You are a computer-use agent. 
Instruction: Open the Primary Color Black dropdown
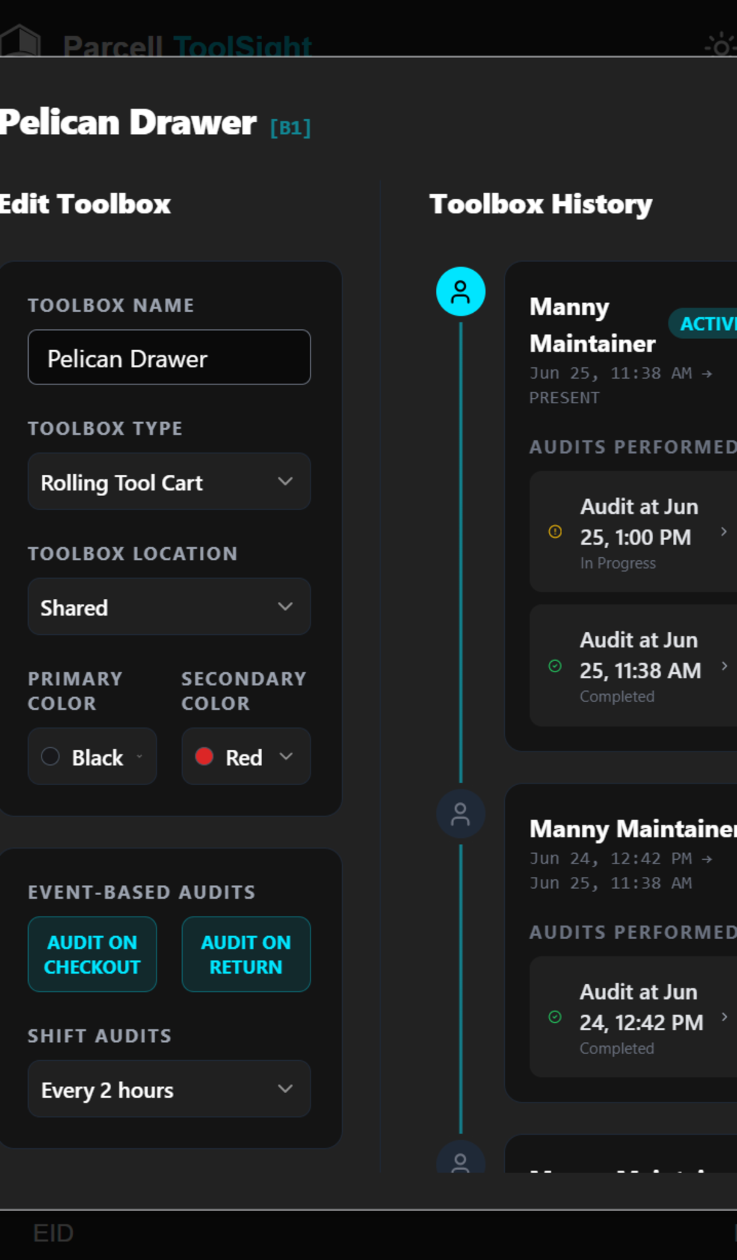(92, 756)
